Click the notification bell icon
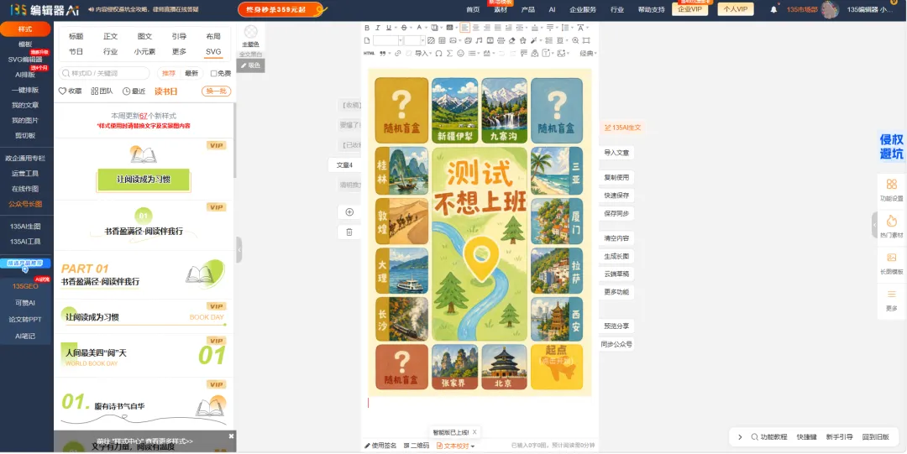The width and height of the screenshot is (907, 454). point(774,9)
